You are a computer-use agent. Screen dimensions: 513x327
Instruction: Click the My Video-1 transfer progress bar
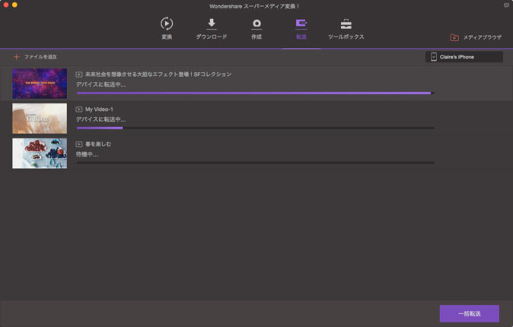pyautogui.click(x=255, y=128)
